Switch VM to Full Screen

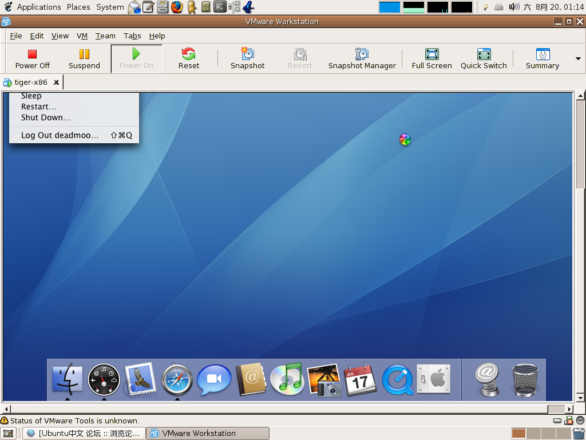[x=431, y=59]
